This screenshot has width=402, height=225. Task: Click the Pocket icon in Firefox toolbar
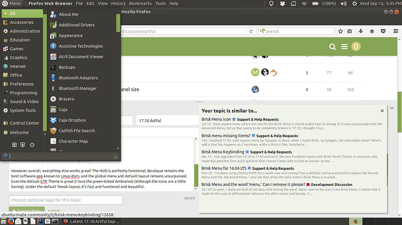click(383, 31)
